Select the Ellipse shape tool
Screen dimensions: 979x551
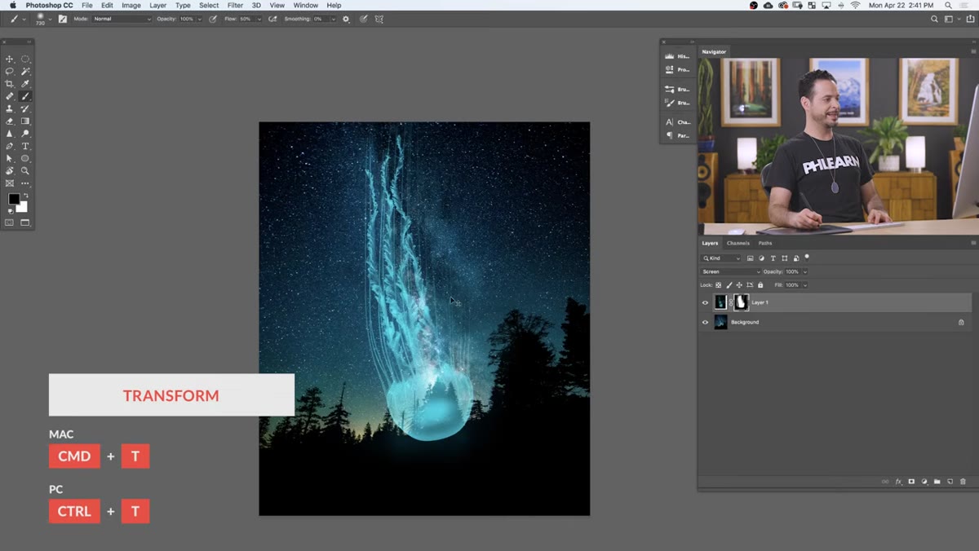point(25,158)
